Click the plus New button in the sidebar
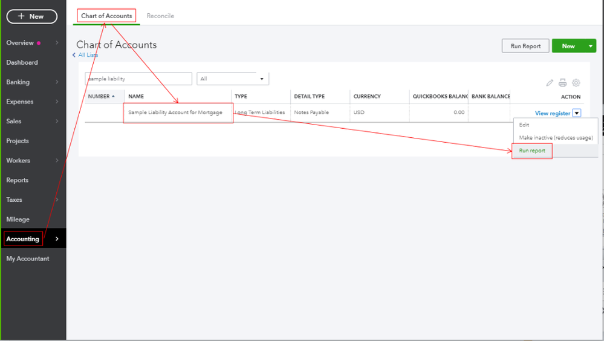The width and height of the screenshot is (604, 341). click(x=32, y=16)
